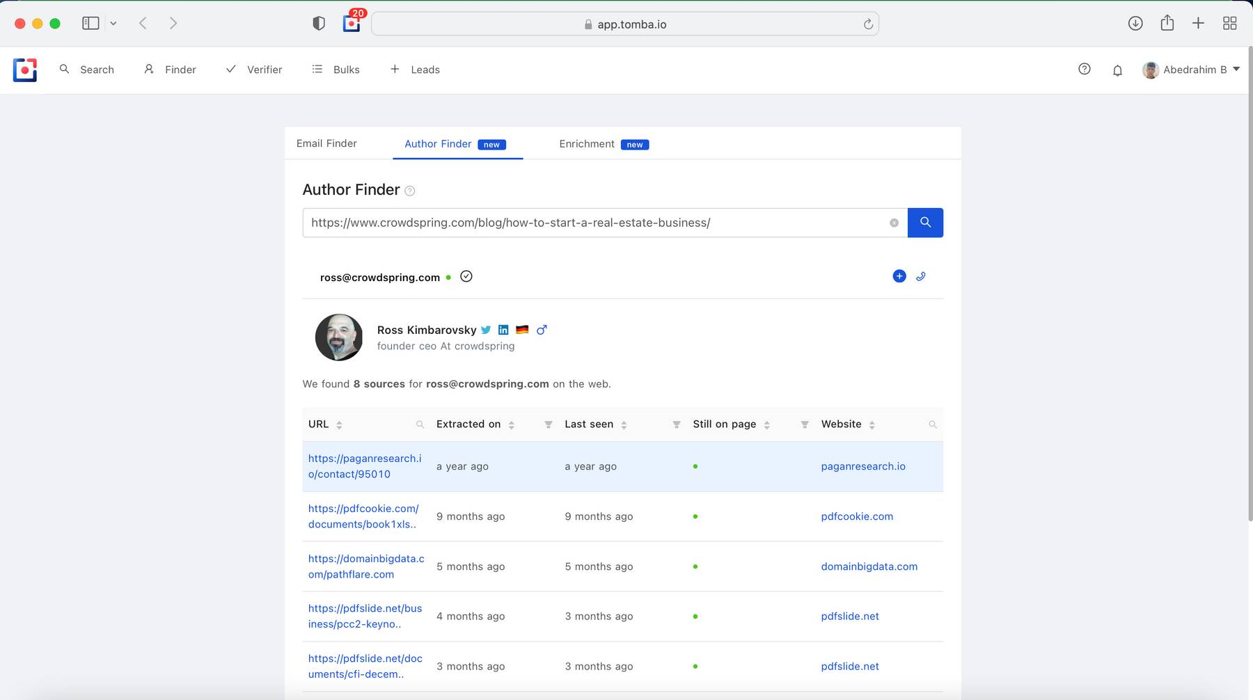Screen dimensions: 1253x700
Task: Click the pdfcookie.com website link
Action: [x=857, y=516]
